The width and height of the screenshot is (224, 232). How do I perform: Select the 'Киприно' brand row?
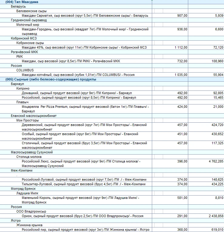click(x=23, y=88)
